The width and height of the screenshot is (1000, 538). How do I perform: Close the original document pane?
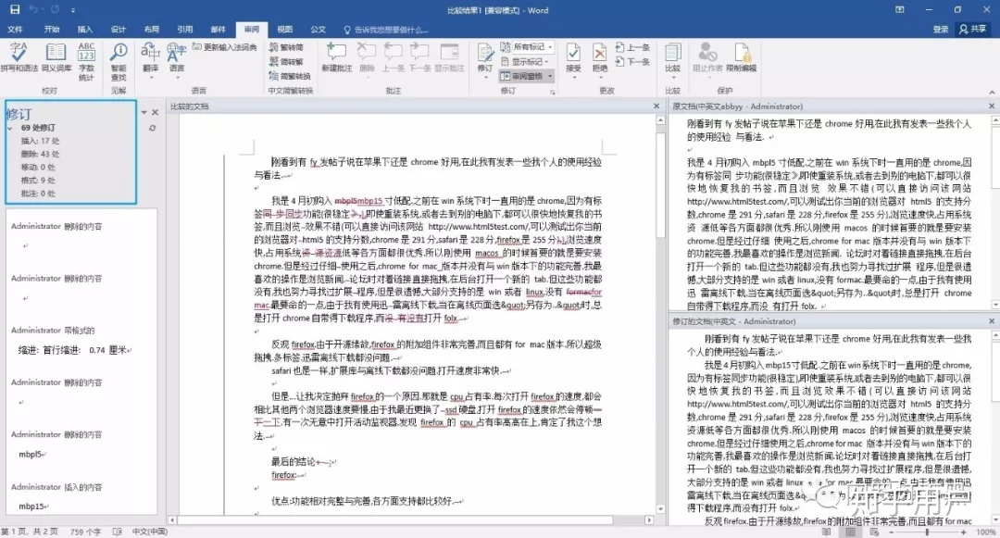tap(992, 106)
